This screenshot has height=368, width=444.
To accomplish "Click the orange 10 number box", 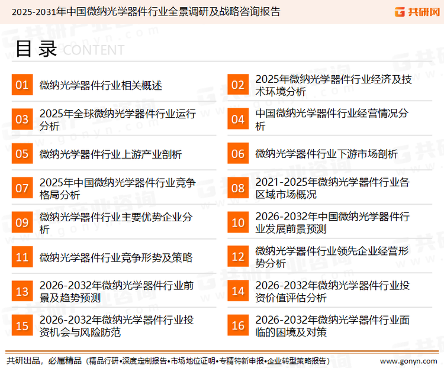I will [238, 222].
